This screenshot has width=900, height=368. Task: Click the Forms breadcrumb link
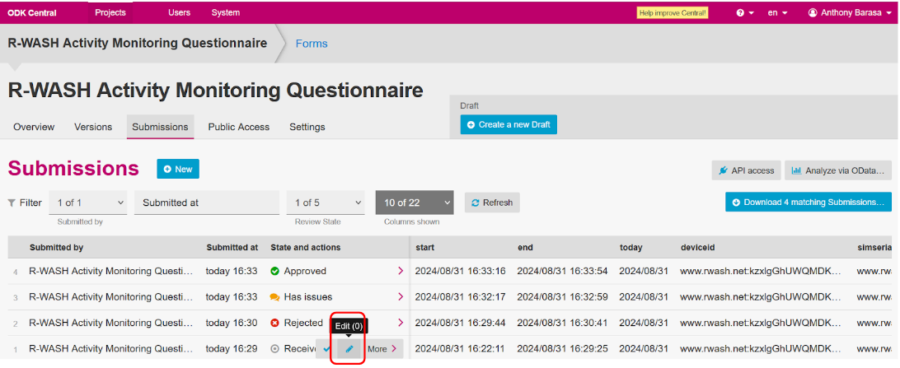(x=311, y=44)
